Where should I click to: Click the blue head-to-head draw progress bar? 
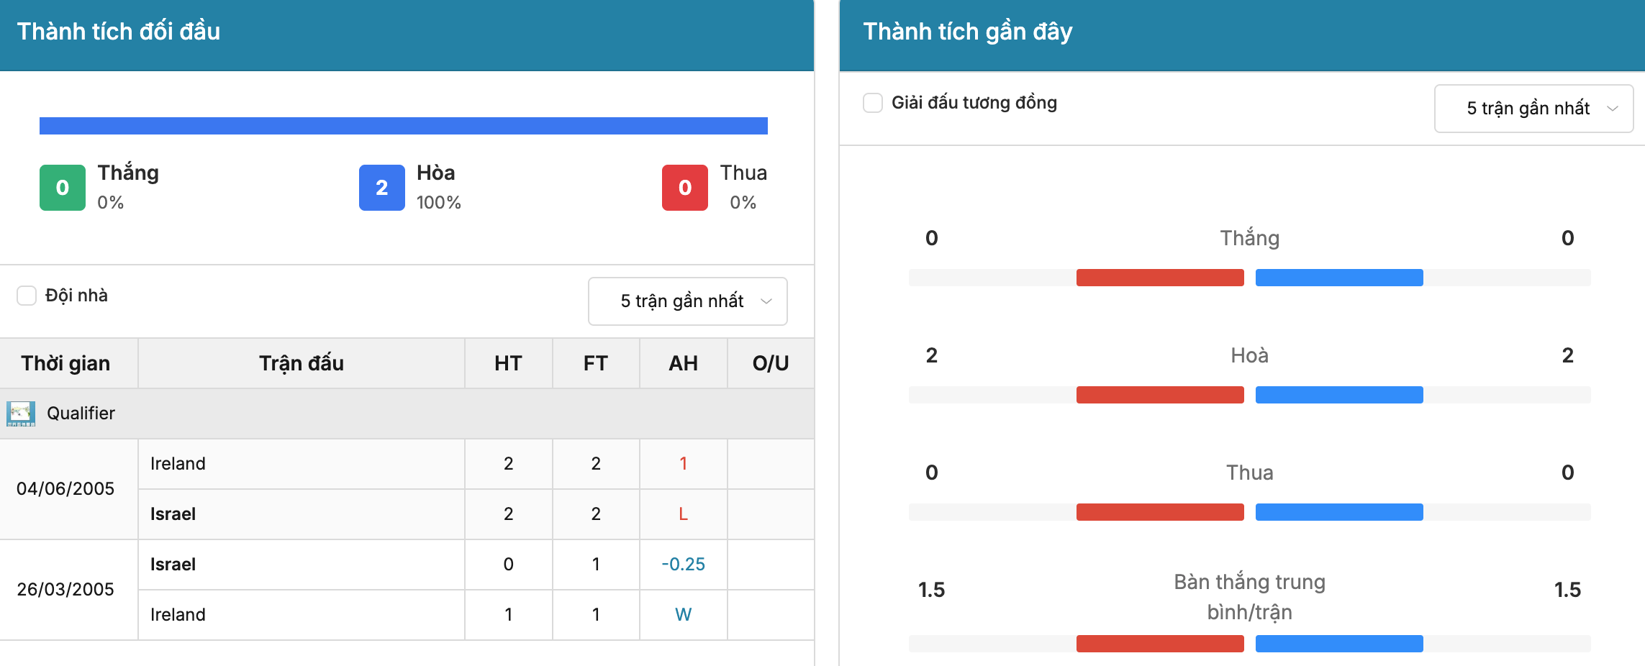point(404,126)
